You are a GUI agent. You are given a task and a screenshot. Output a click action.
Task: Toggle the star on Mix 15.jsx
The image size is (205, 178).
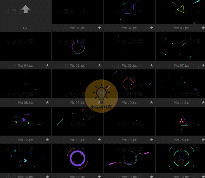point(203,140)
